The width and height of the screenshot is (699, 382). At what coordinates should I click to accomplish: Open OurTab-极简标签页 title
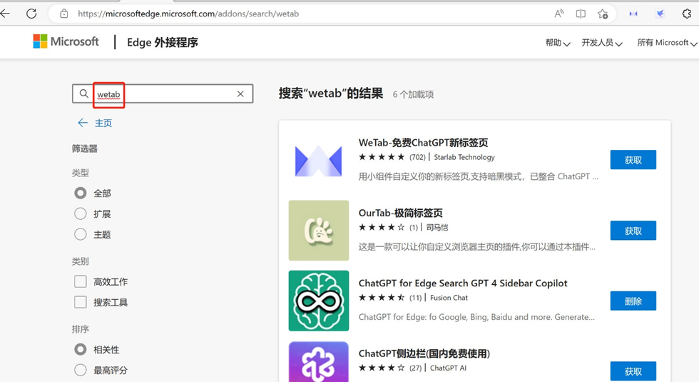coord(400,213)
